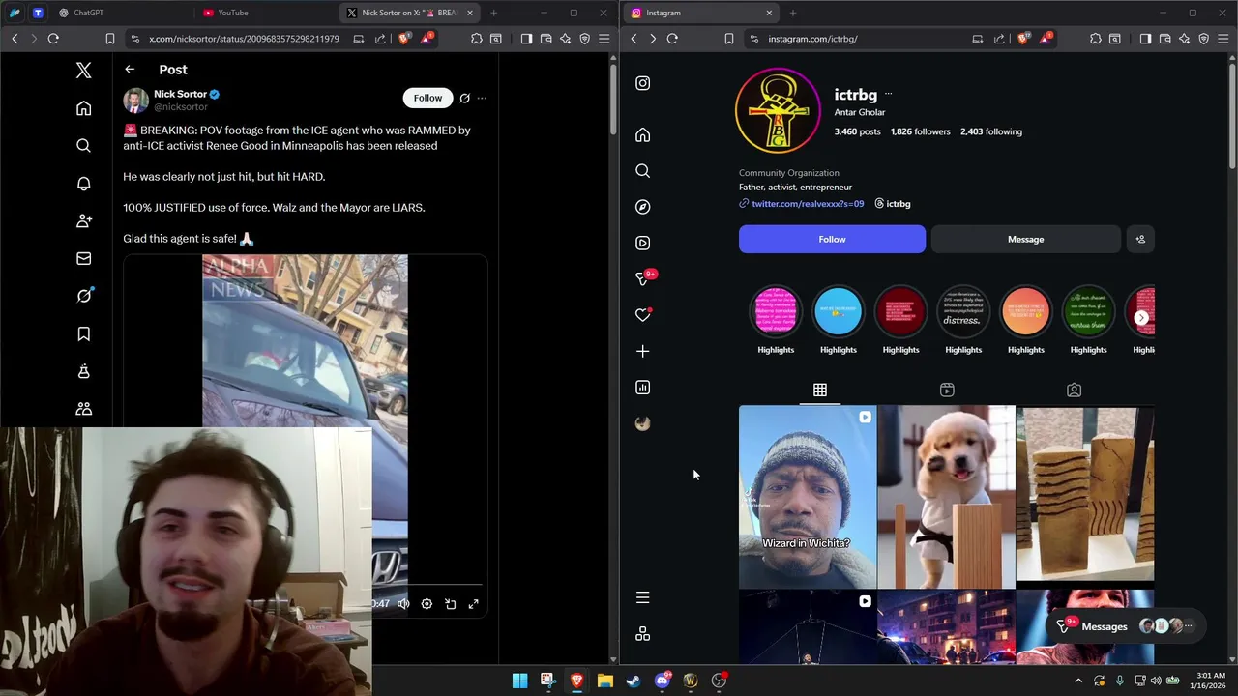
Task: Follow ictrbg on Instagram
Action: (832, 240)
